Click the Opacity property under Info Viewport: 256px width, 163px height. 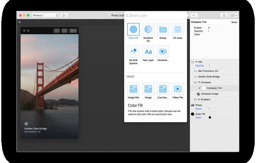(199, 66)
